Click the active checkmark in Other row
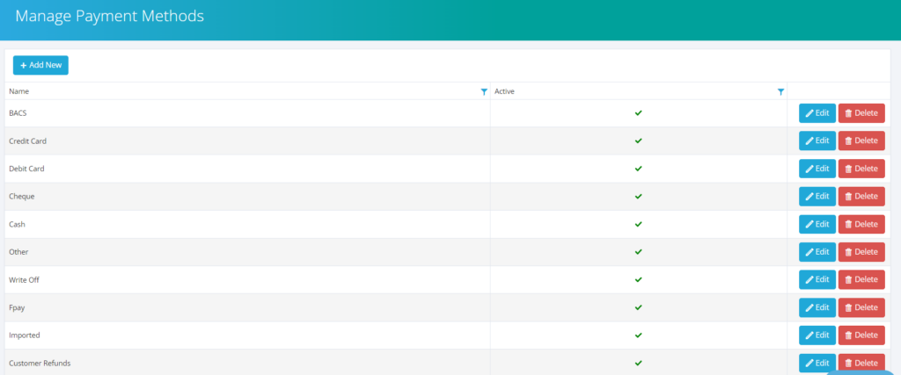This screenshot has height=375, width=901. 638,252
